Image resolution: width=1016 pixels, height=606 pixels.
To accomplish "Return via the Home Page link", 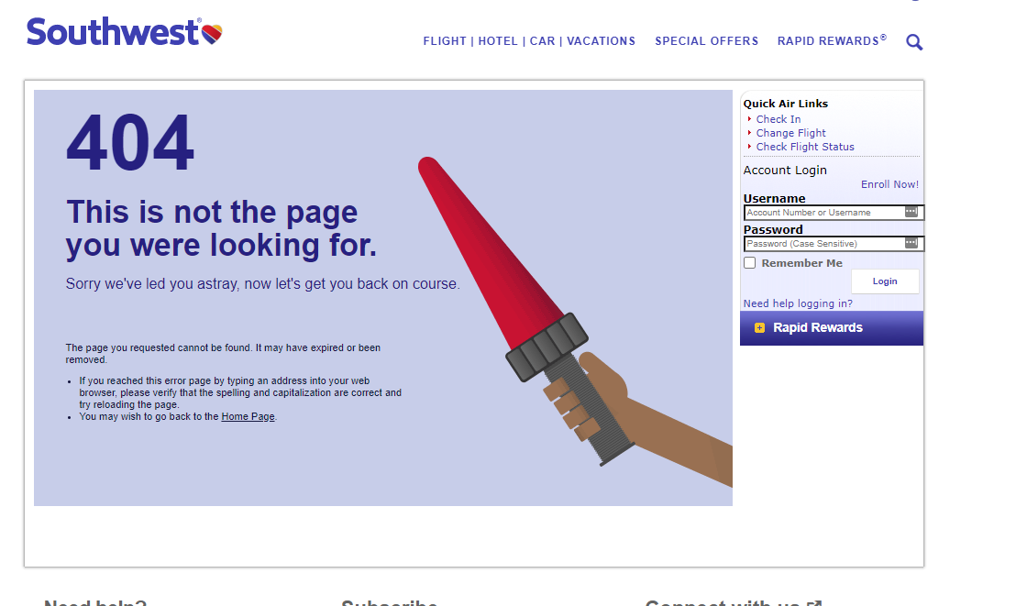I will tap(248, 416).
